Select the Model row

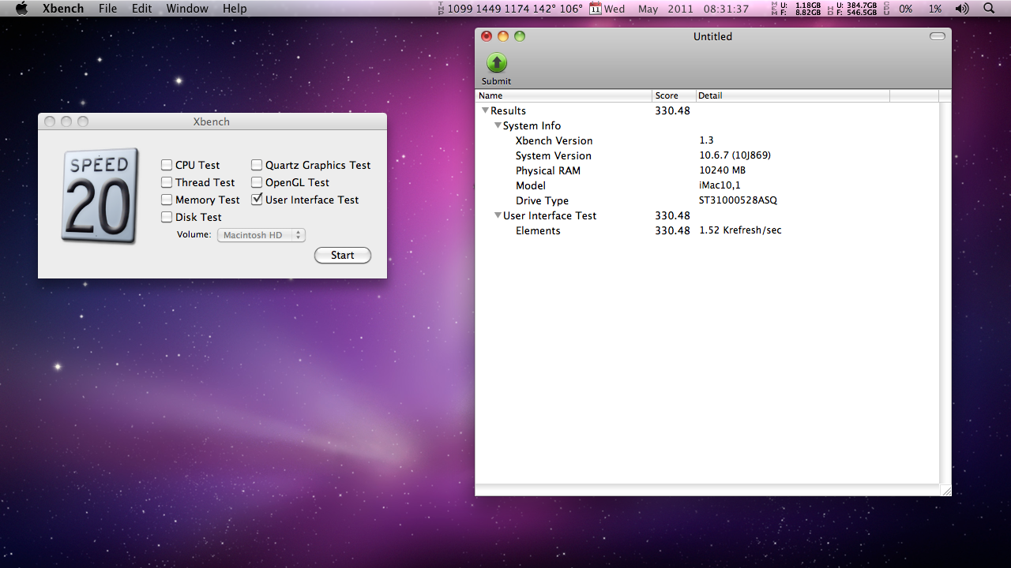tap(707, 185)
